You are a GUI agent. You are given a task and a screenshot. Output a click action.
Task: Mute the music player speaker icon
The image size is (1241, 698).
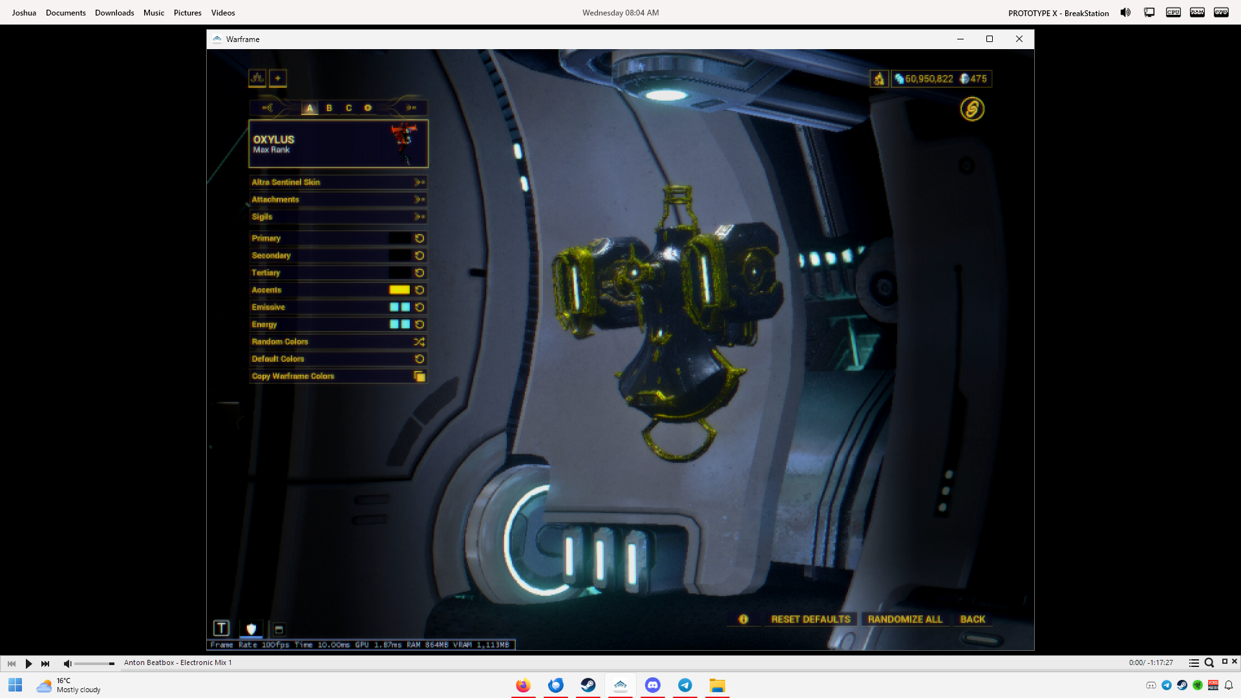pyautogui.click(x=67, y=663)
